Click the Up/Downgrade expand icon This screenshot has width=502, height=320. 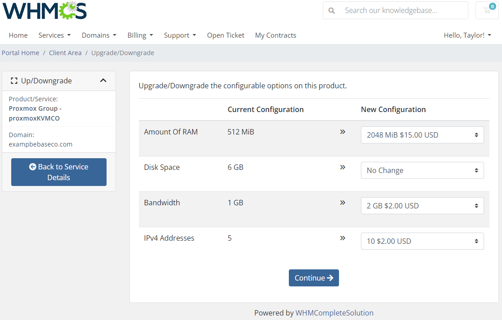click(14, 81)
